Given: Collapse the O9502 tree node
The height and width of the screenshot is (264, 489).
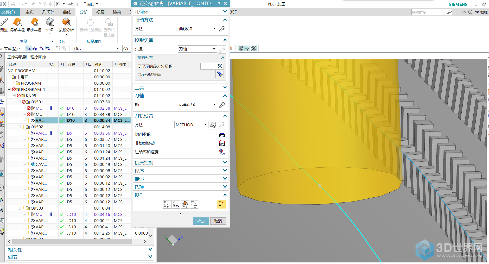Looking at the screenshot, I should 19,127.
